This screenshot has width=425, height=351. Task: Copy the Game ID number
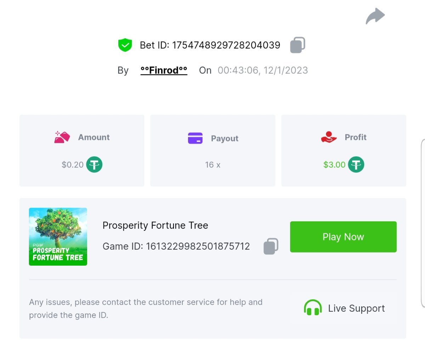pos(271,246)
